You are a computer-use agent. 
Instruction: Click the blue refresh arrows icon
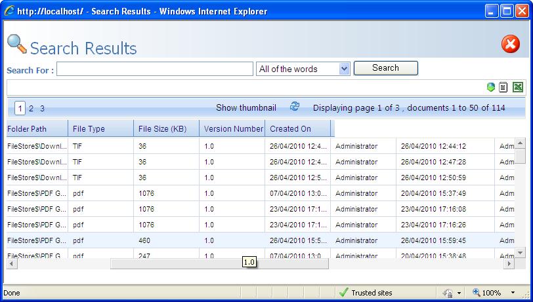294,107
